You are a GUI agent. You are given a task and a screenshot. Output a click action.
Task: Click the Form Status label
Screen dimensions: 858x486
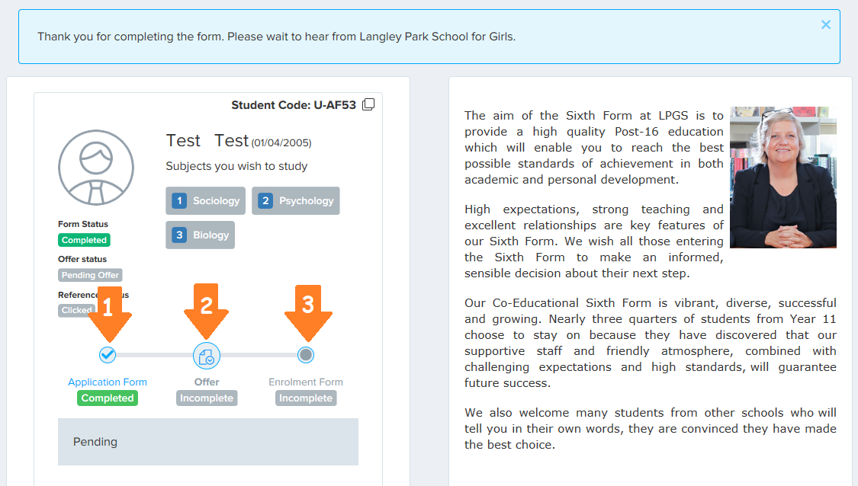pyautogui.click(x=83, y=224)
